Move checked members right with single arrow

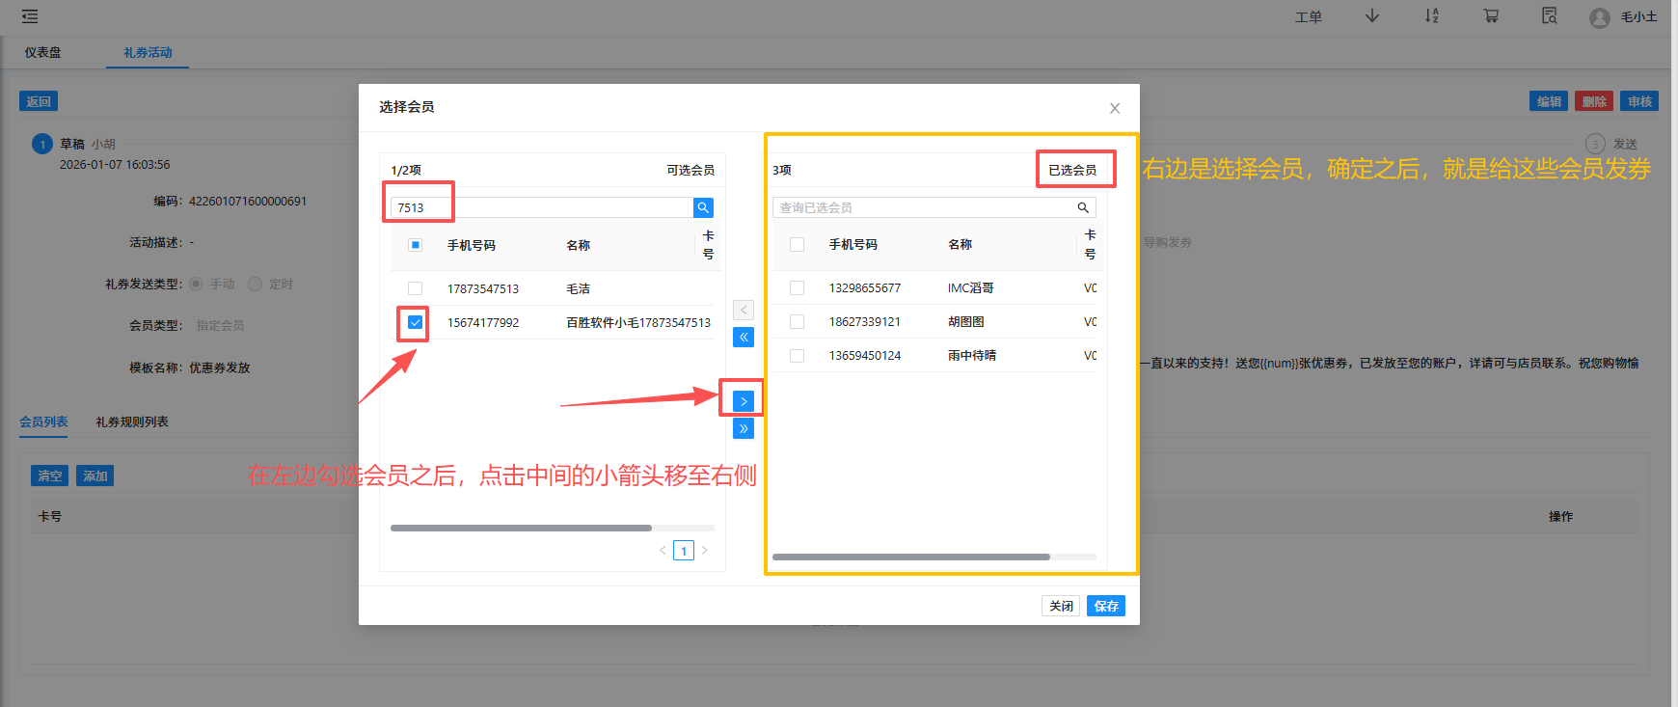(x=743, y=401)
